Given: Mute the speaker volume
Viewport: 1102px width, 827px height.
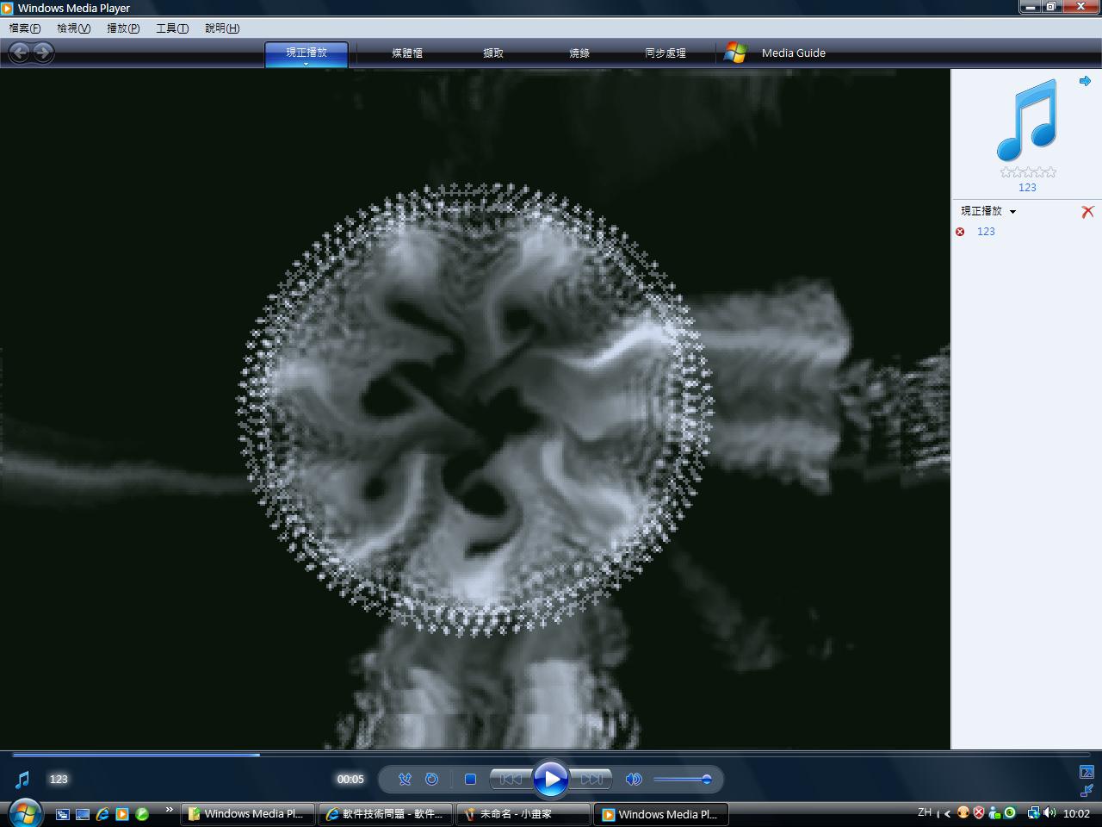Looking at the screenshot, I should pyautogui.click(x=634, y=780).
